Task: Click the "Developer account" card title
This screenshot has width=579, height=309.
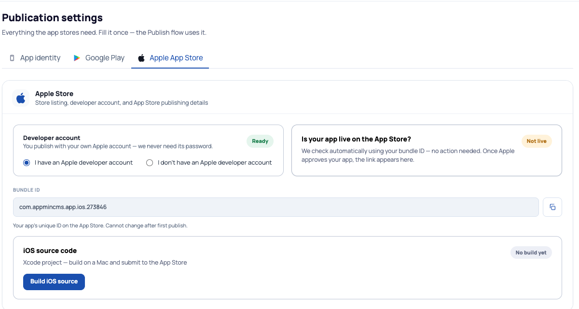Action: (x=52, y=138)
